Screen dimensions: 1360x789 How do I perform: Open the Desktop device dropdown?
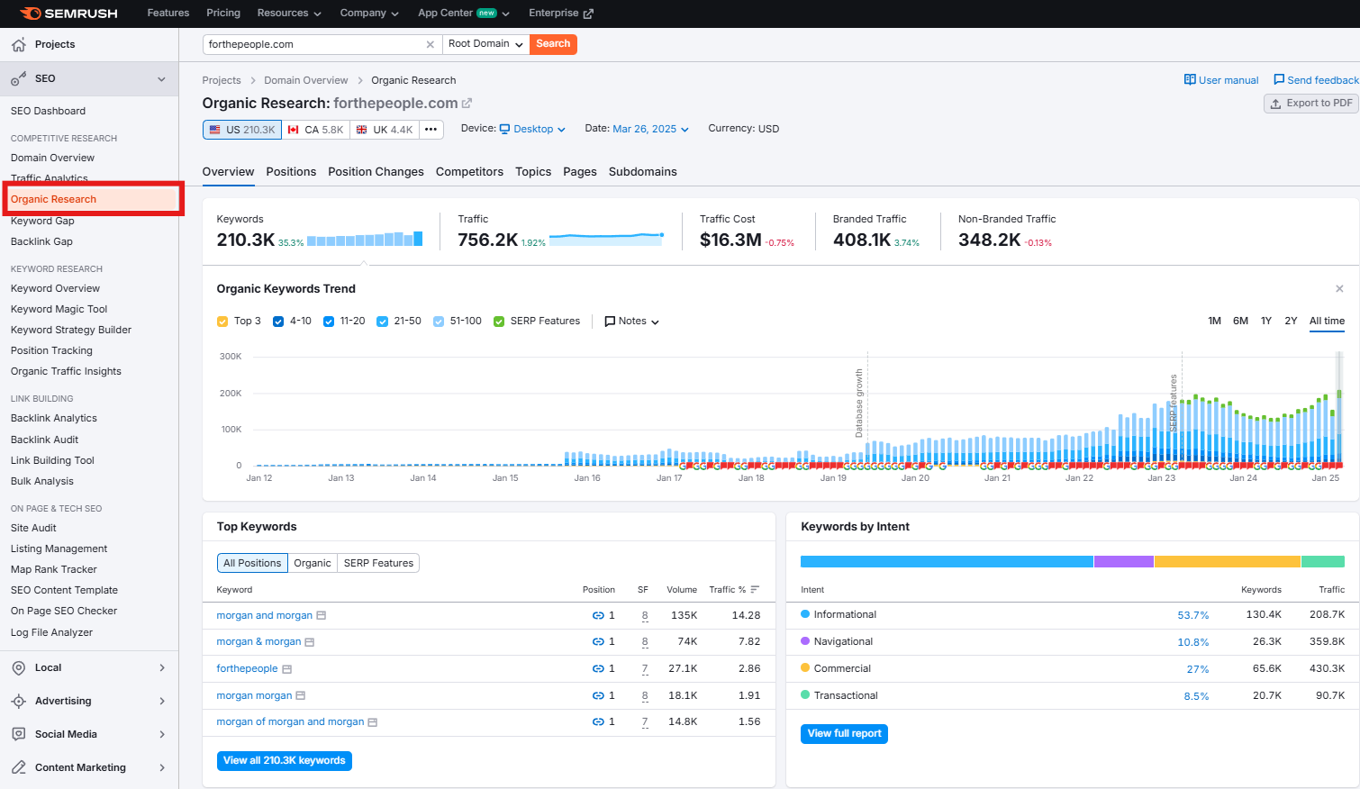click(532, 130)
